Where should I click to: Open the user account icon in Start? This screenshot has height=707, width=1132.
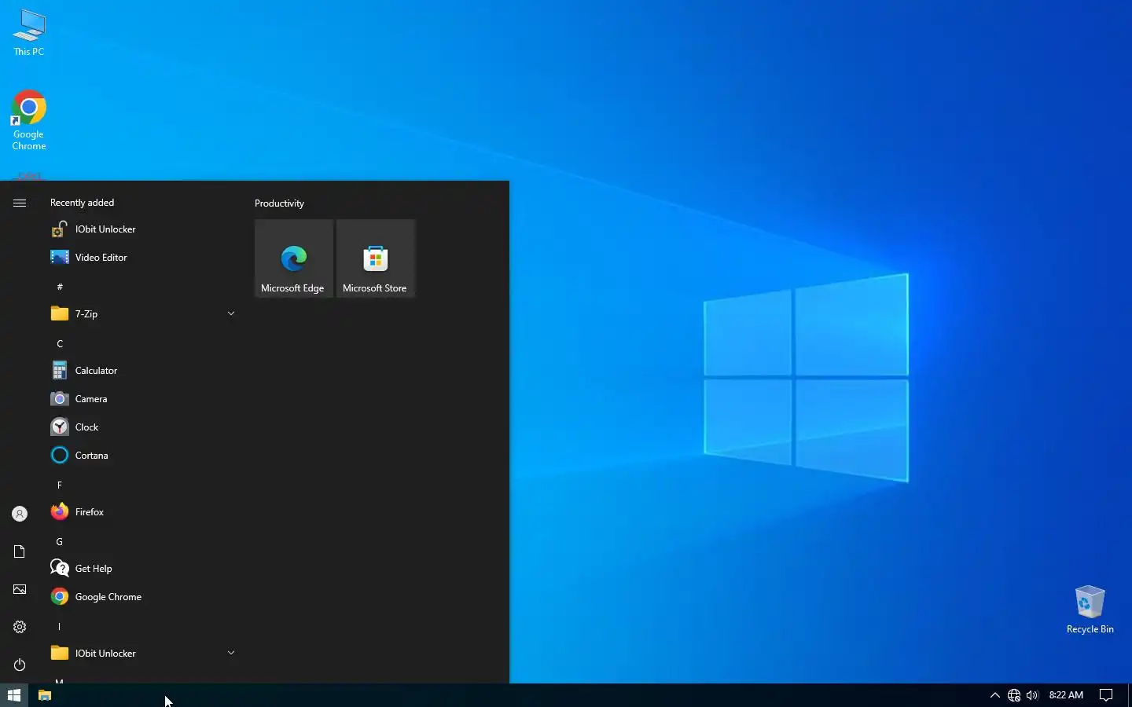point(20,514)
